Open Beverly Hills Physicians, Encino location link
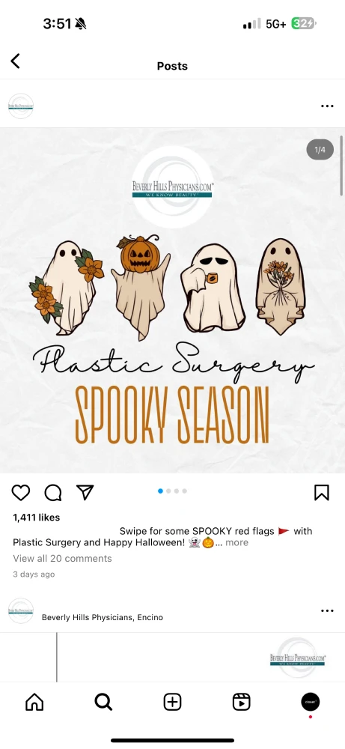Image resolution: width=345 pixels, height=749 pixels. [102, 617]
